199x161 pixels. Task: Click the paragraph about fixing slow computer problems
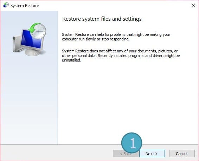click(116, 37)
